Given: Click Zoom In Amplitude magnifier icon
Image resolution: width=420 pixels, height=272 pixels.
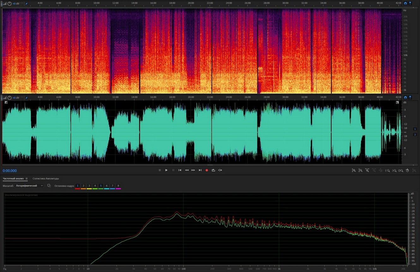Looking at the screenshot, I should point(354,170).
